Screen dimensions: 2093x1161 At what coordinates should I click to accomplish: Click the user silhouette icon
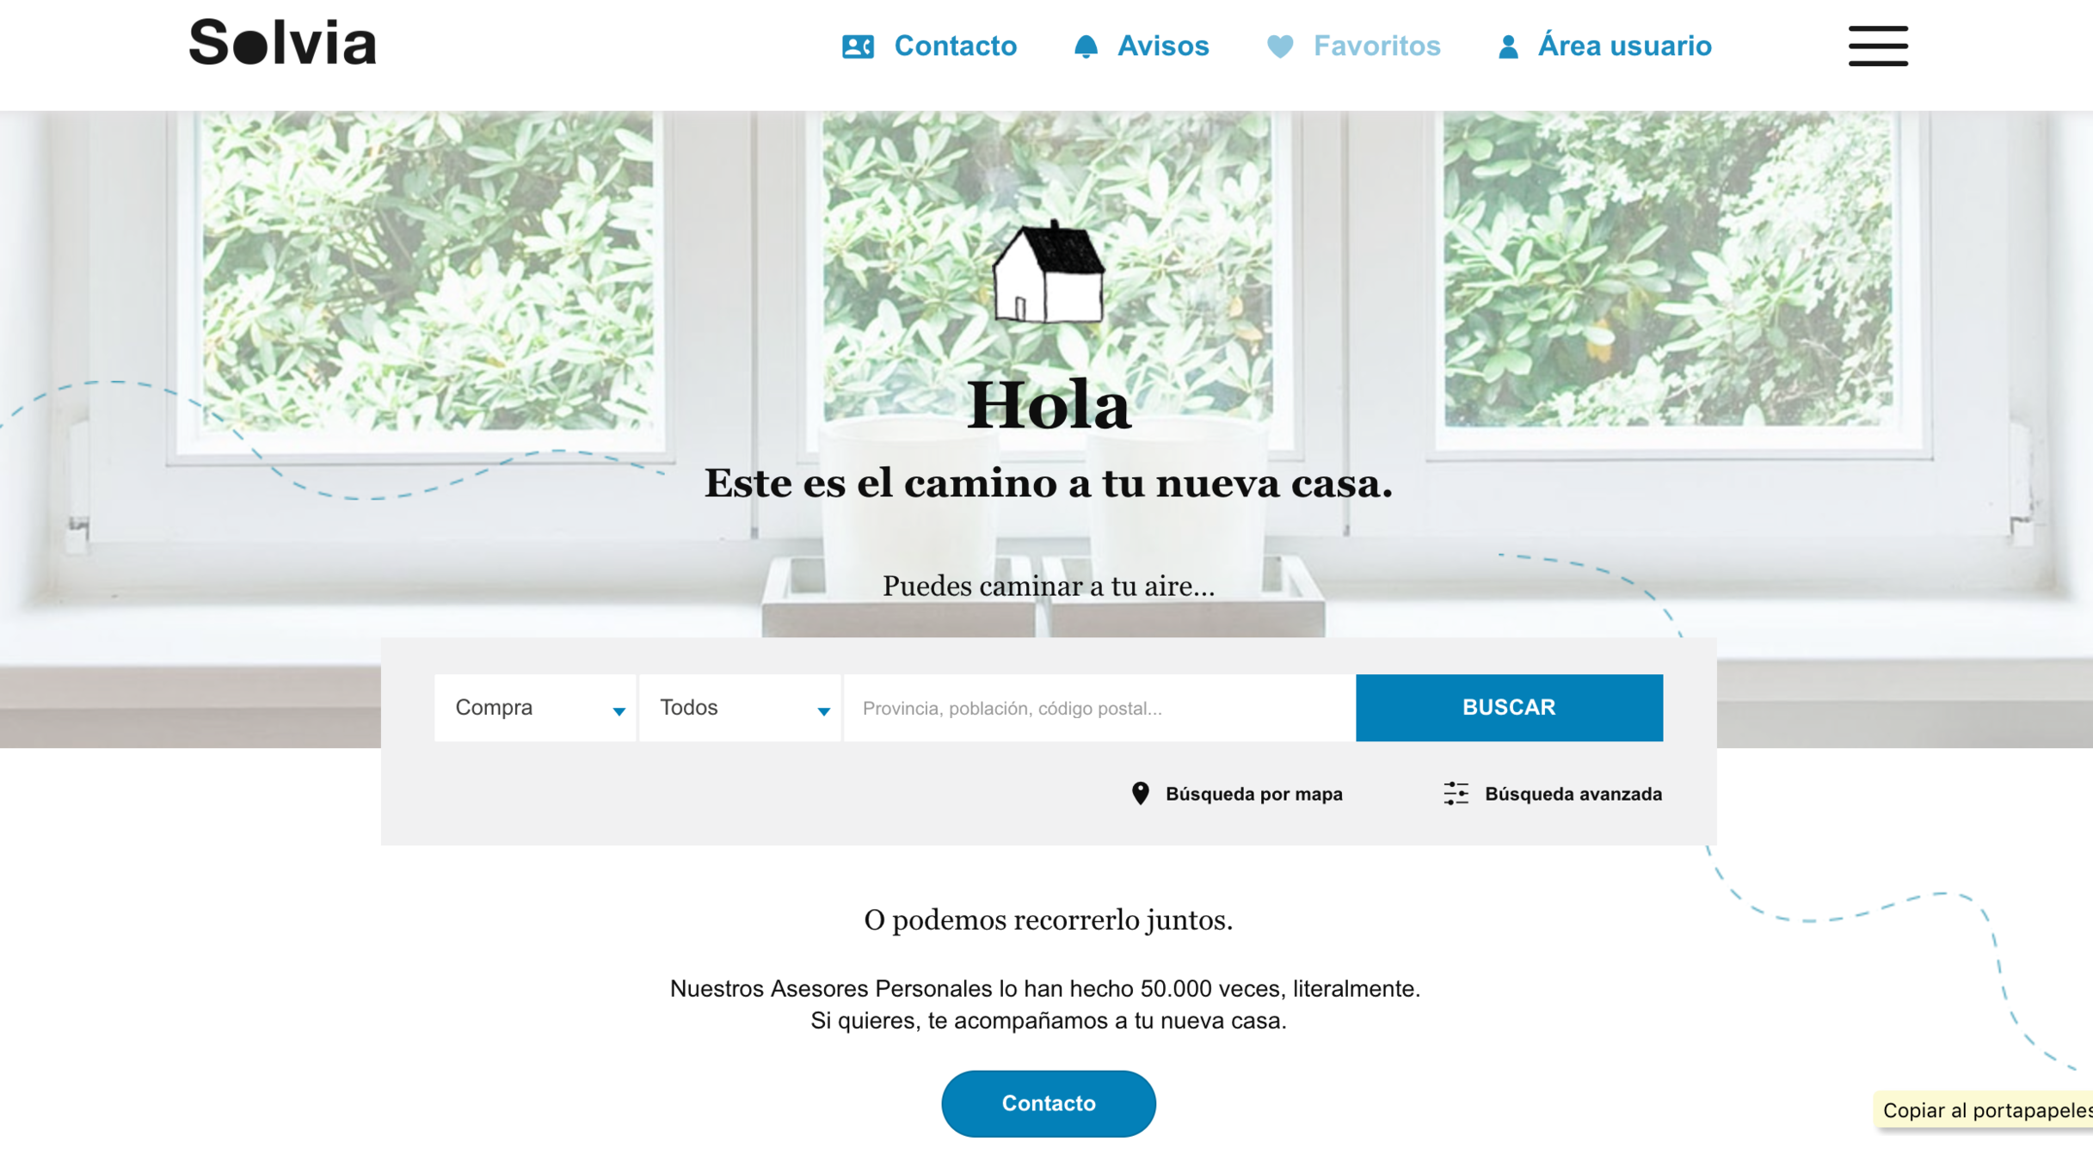tap(1508, 46)
